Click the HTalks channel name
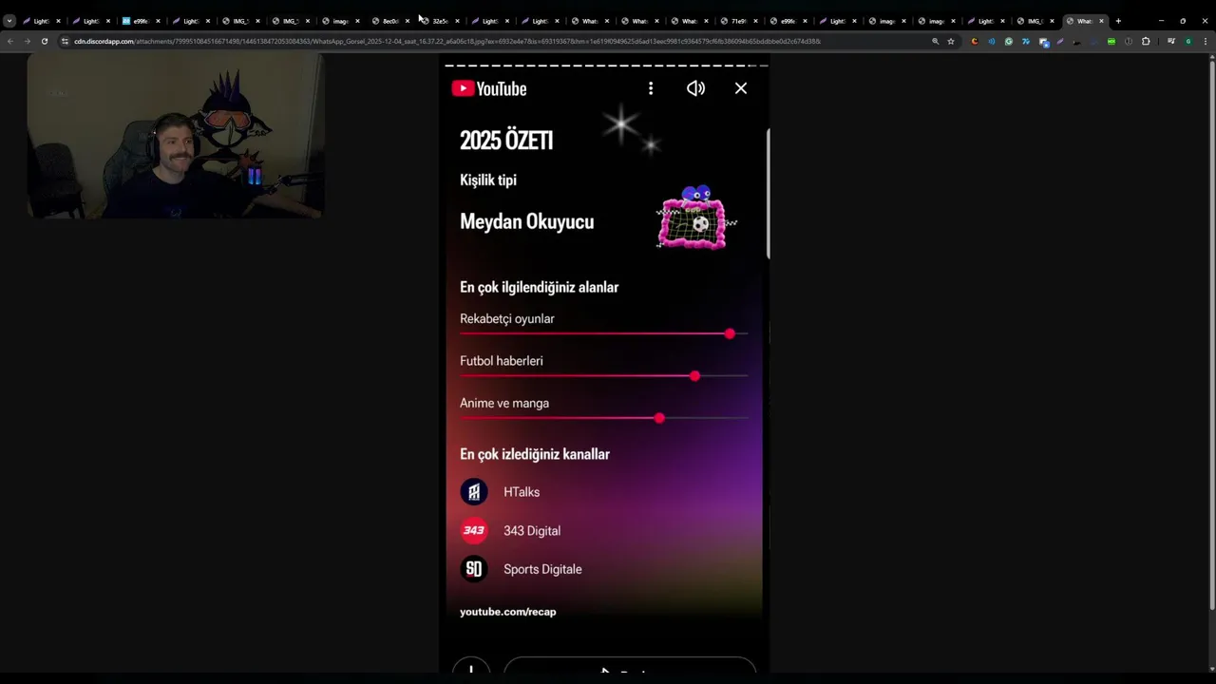Image resolution: width=1216 pixels, height=684 pixels. 522,492
